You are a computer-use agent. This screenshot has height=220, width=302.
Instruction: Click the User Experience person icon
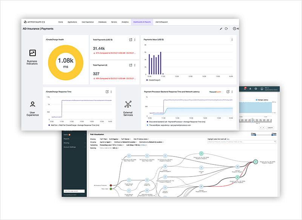point(32,104)
